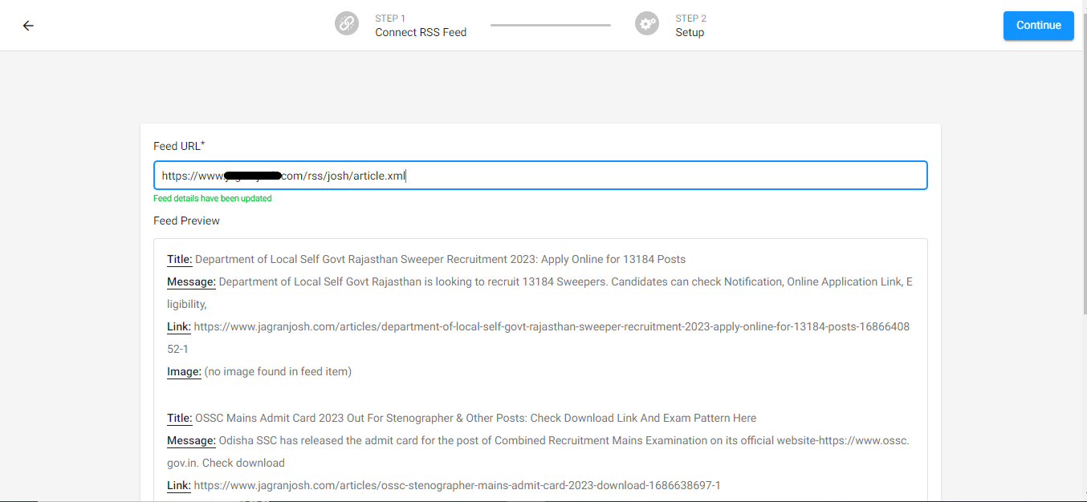Click the Feed Preview heading
The height and width of the screenshot is (502, 1087).
pos(186,221)
